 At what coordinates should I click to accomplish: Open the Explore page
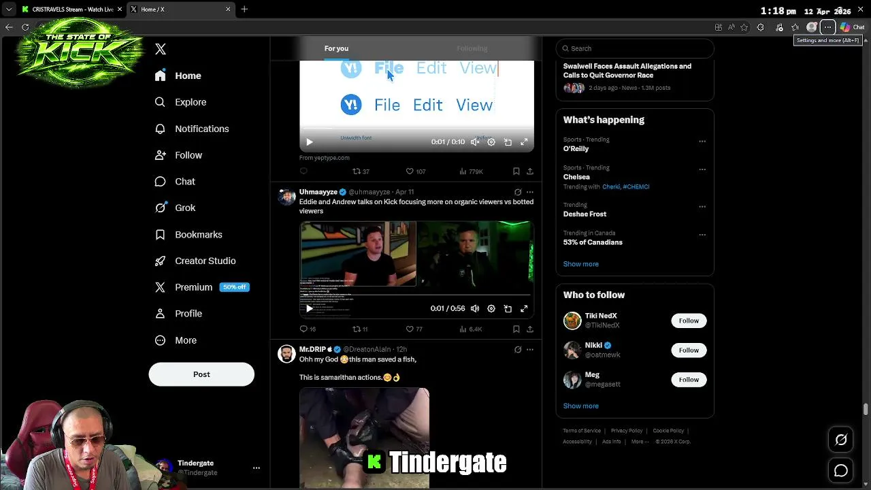point(181,102)
